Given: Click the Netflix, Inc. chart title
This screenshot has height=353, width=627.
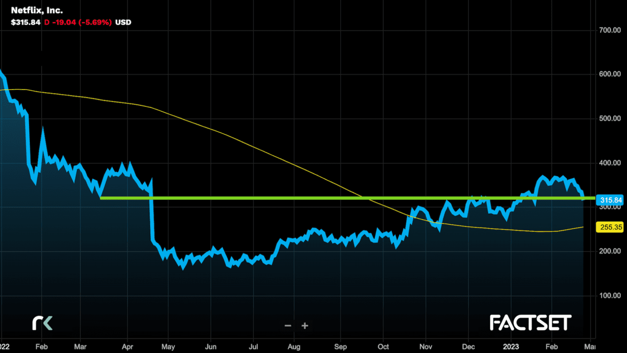Looking at the screenshot, I should coord(37,10).
